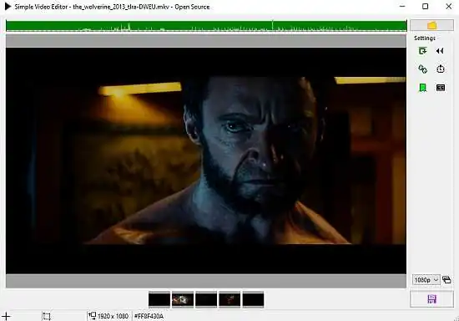Click the green audio waveform timeline
459x321 pixels.
[206, 26]
